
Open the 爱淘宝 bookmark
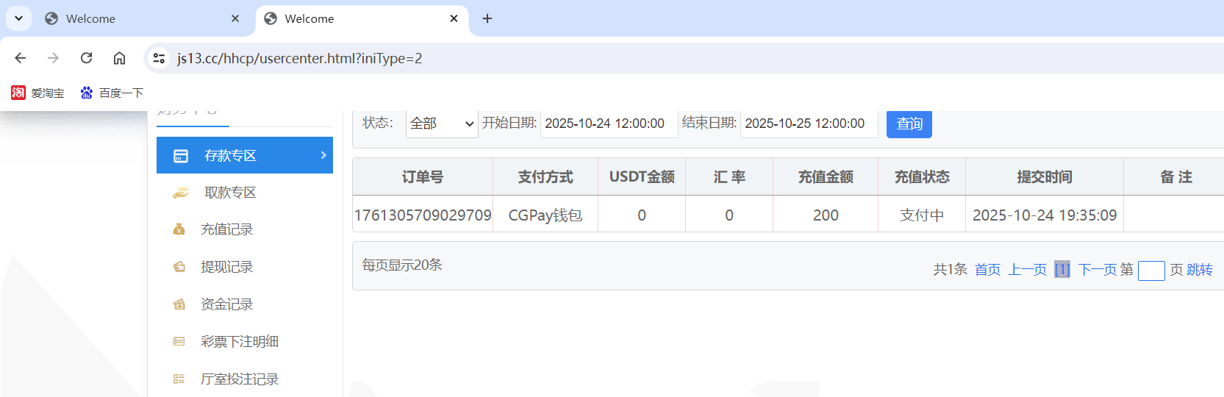pos(37,93)
